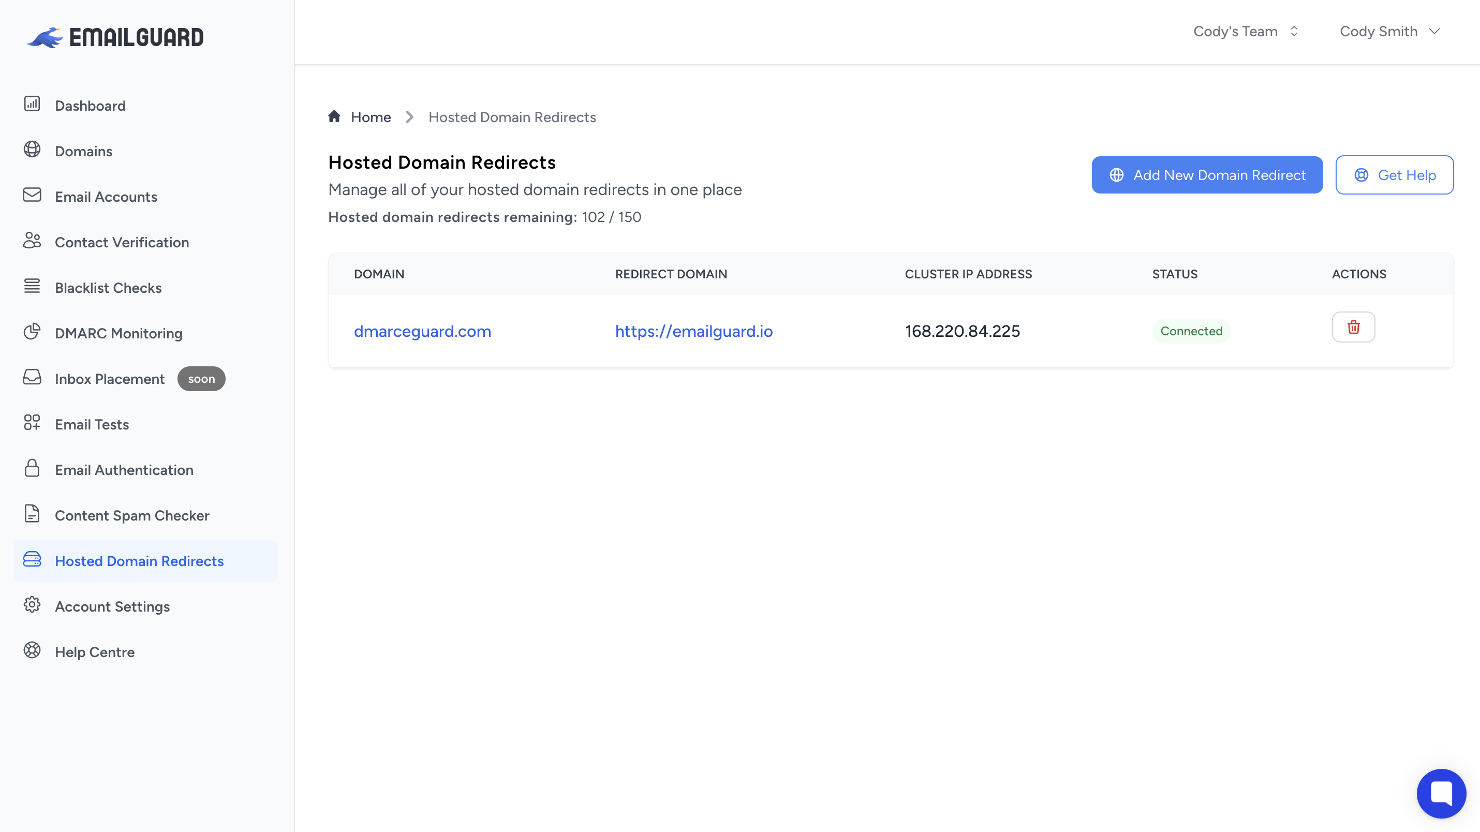
Task: Click the Blacklist Checks list icon
Action: 32,286
